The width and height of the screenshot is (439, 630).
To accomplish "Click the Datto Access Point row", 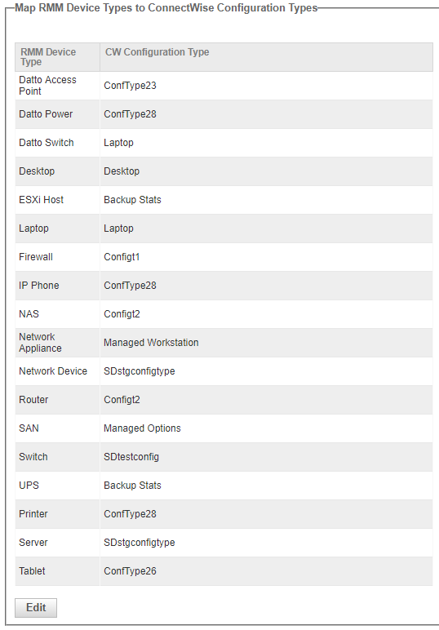I will click(224, 86).
